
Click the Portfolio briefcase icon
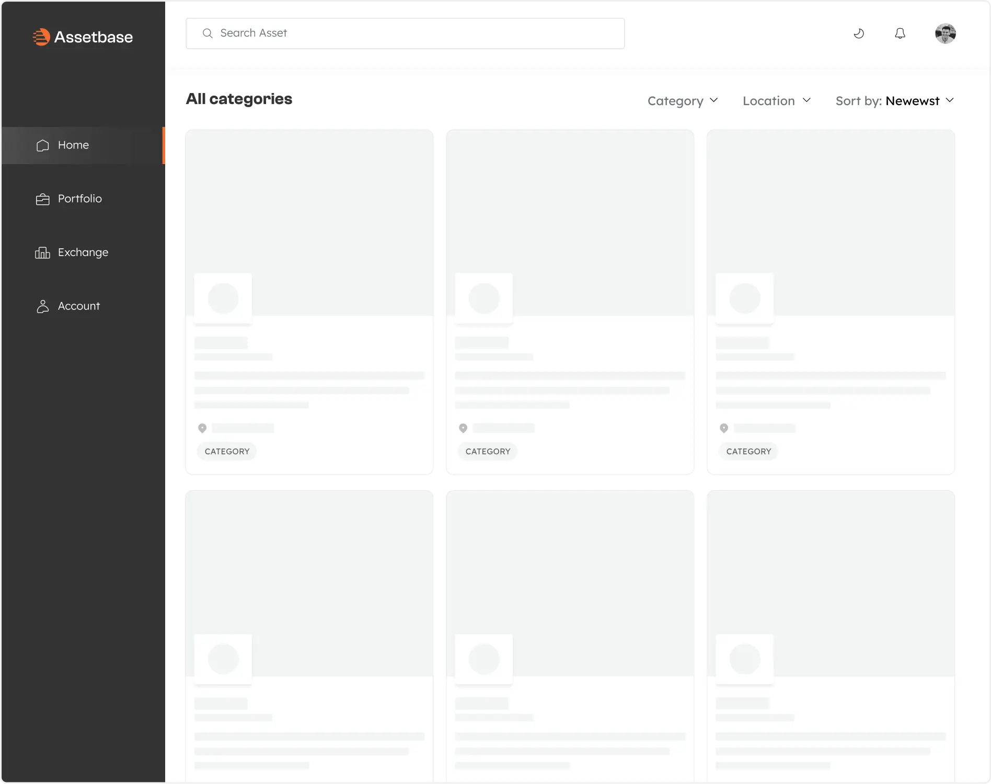coord(43,199)
